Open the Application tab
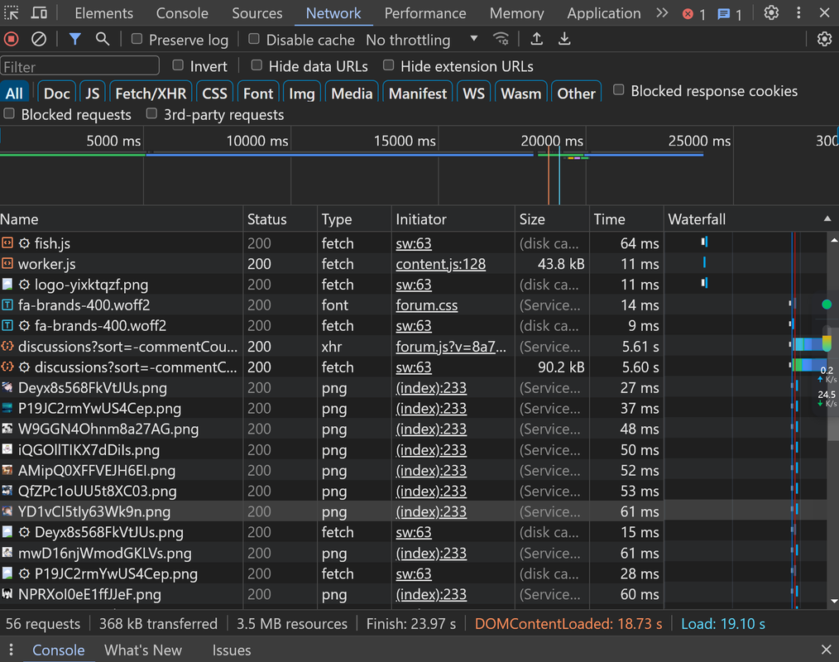The image size is (839, 662). [603, 13]
